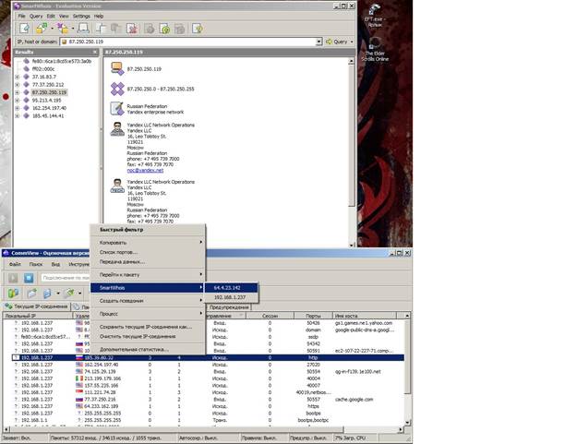
Task: Click the greyed-out icon left of the yellow arrow icon
Action: coord(180,28)
